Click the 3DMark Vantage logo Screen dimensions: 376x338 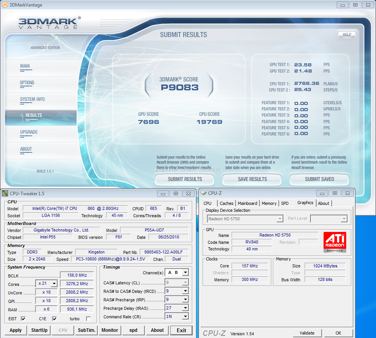click(50, 23)
